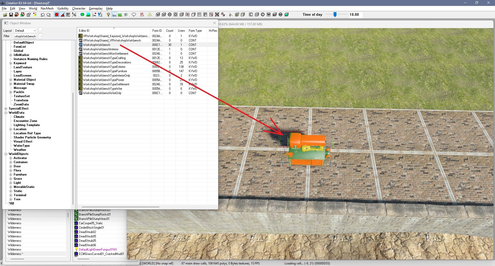Open the red navmesh triangle icon
Viewport: 495px width, 266px height.
[142, 15]
